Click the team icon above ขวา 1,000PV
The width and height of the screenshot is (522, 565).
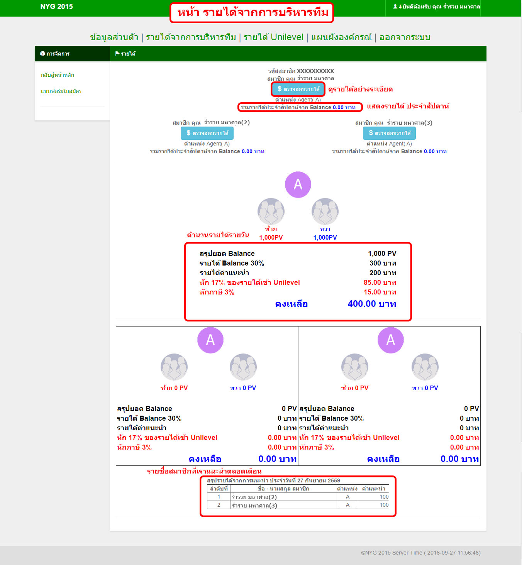point(325,211)
